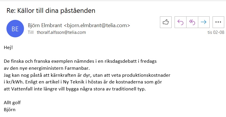Click the subject line "Re: Källor till dina påståenden"

[51, 11]
